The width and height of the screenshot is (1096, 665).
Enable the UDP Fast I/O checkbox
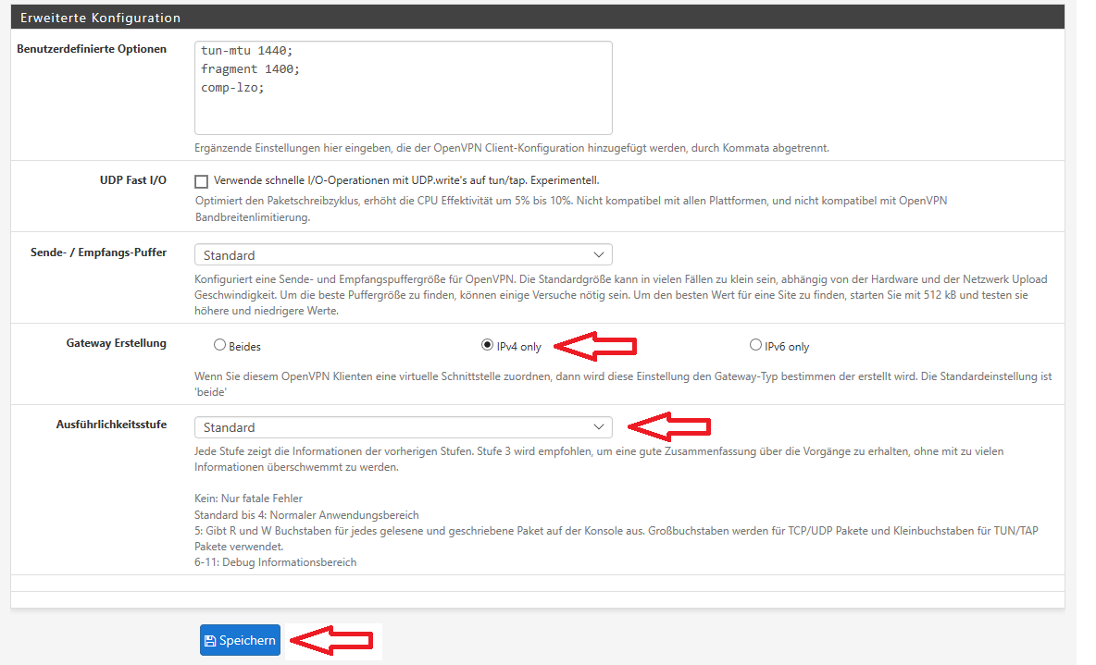pyautogui.click(x=202, y=181)
